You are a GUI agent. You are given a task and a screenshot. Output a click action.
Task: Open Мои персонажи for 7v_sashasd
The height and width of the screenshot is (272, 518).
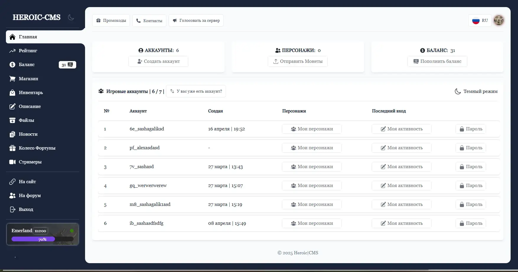[x=312, y=167]
